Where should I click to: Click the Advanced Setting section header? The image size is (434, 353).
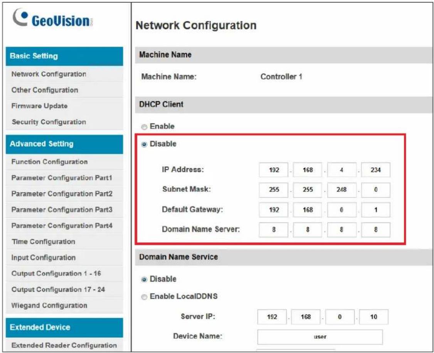click(64, 144)
